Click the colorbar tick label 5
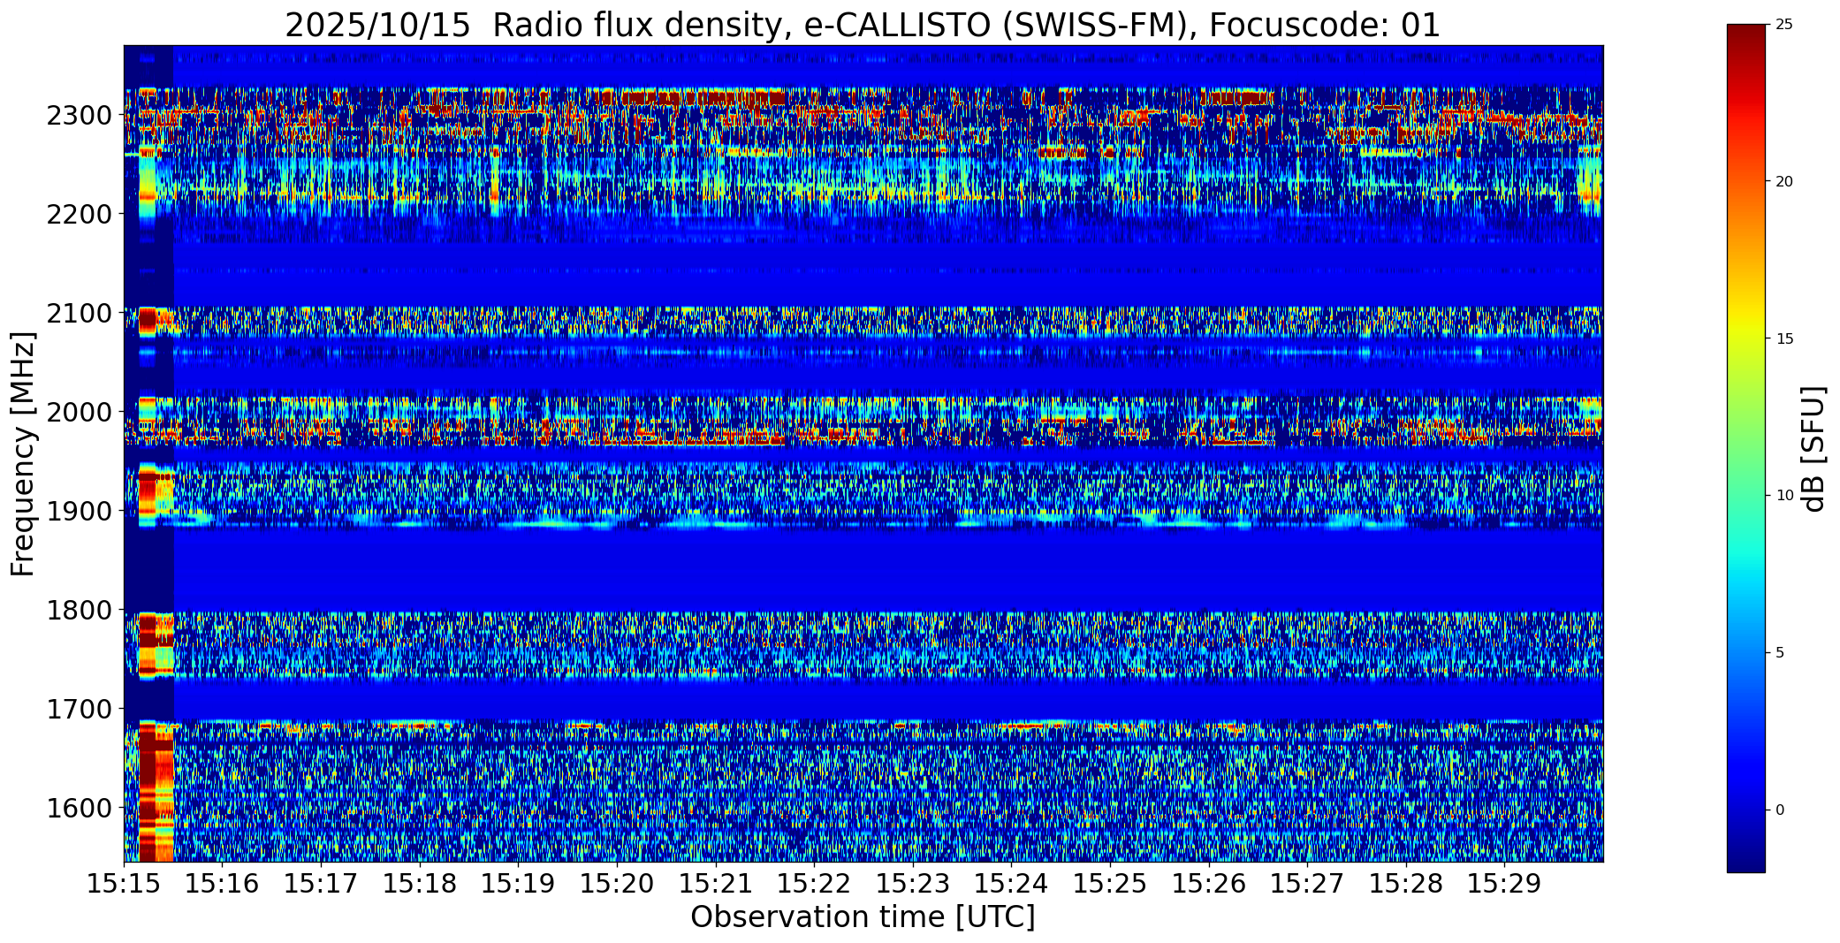 tap(1780, 653)
